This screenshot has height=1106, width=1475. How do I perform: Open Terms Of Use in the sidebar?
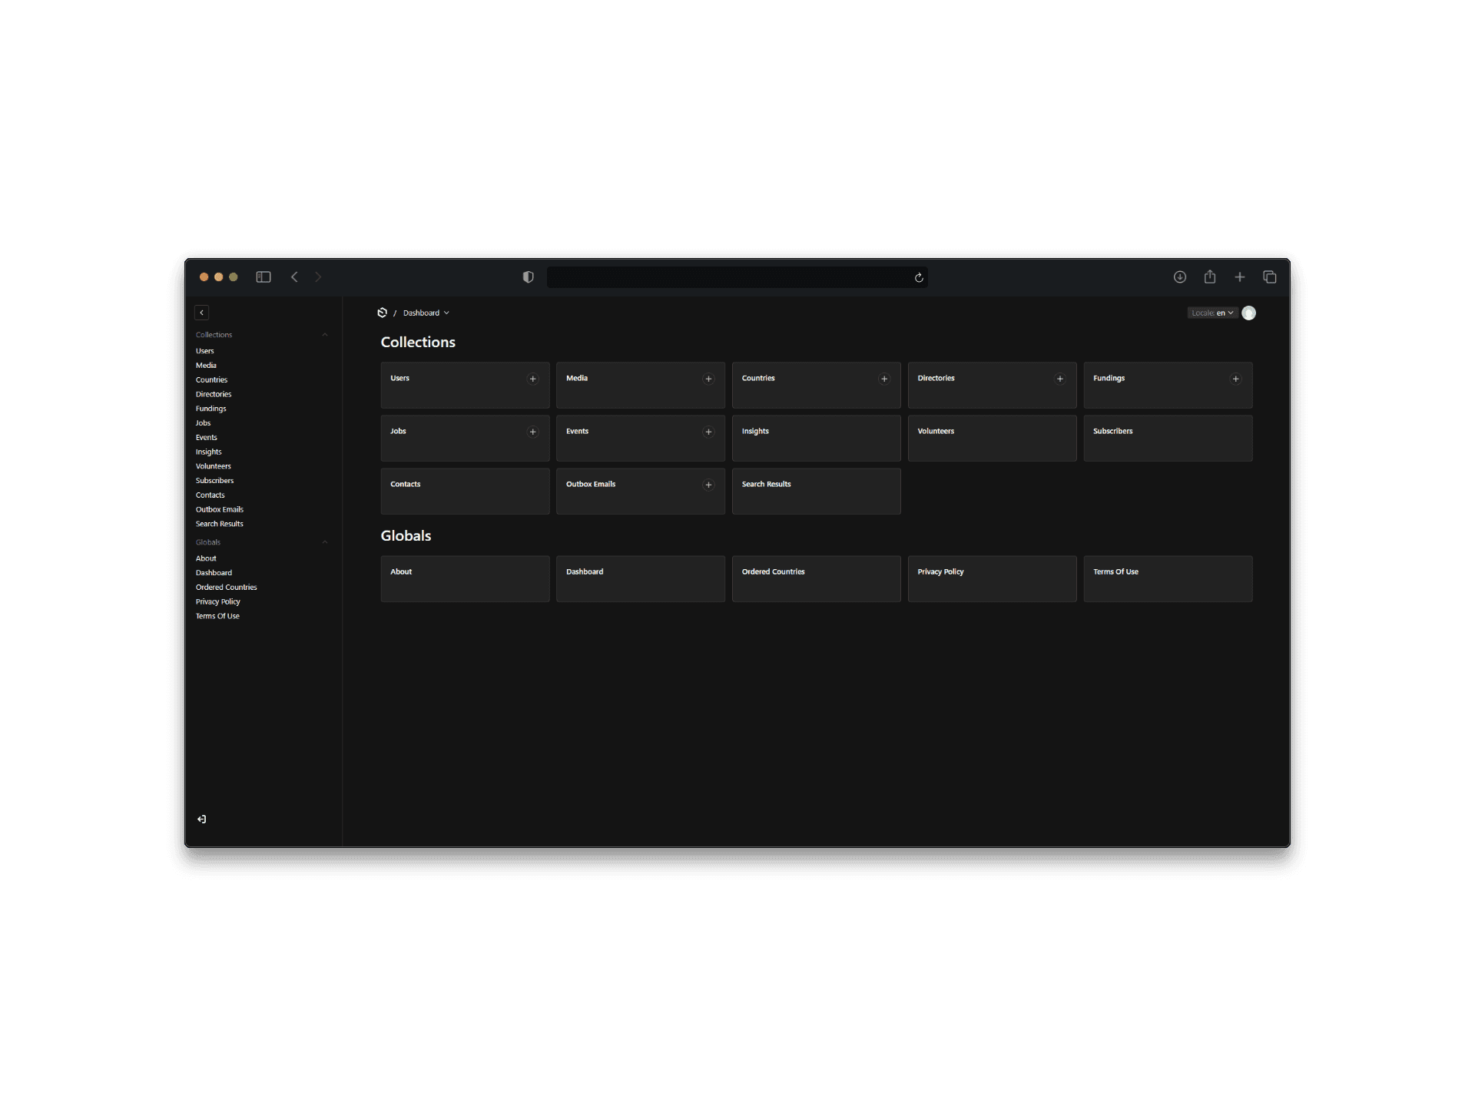(x=217, y=616)
